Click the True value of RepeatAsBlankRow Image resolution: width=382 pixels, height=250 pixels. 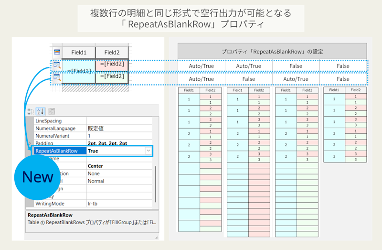93,151
